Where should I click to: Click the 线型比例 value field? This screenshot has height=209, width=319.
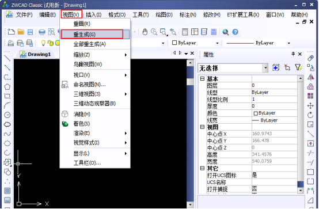click(x=275, y=99)
